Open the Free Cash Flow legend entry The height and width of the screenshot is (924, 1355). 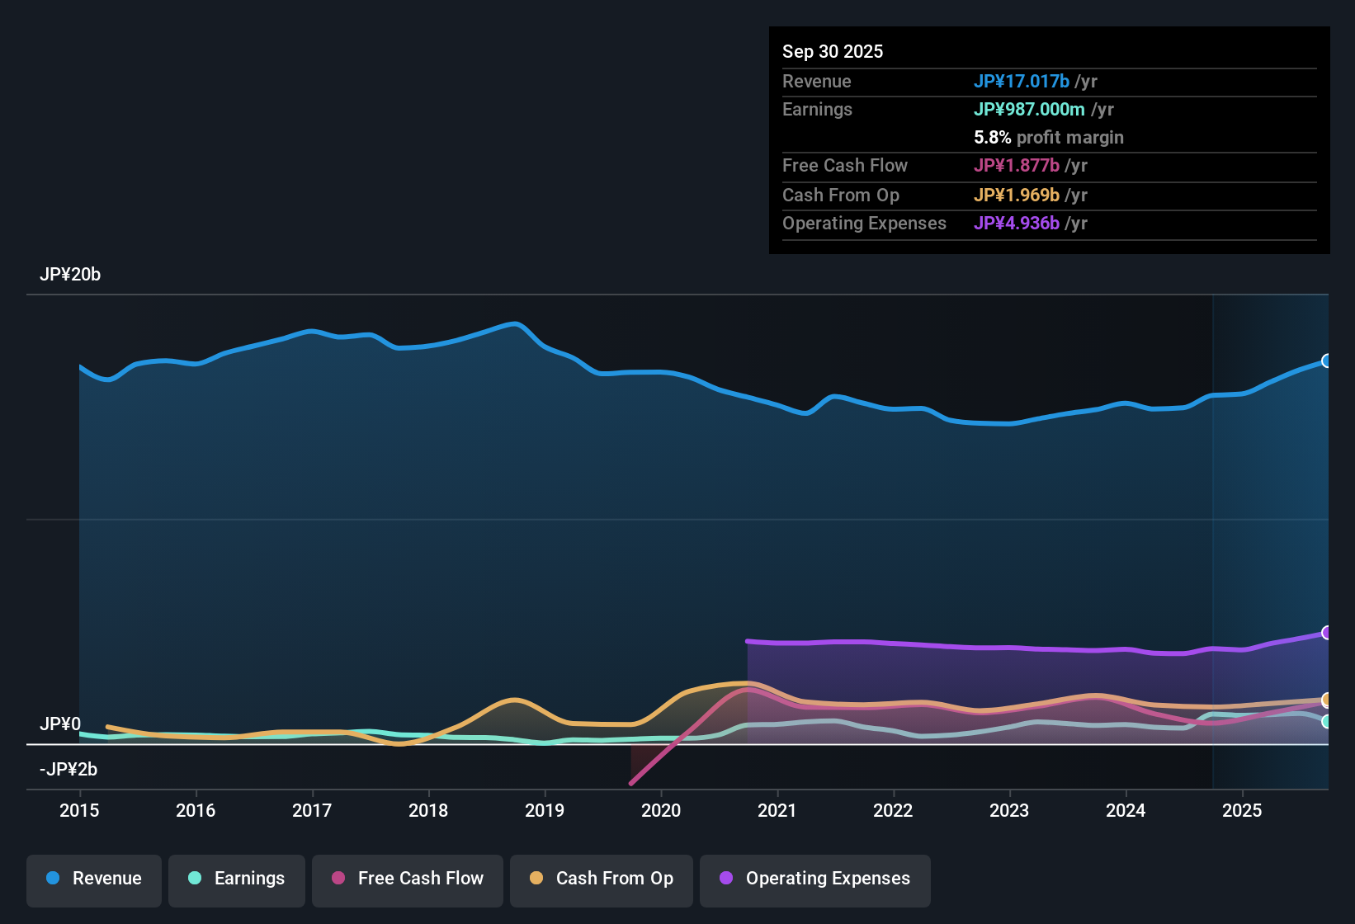click(407, 879)
